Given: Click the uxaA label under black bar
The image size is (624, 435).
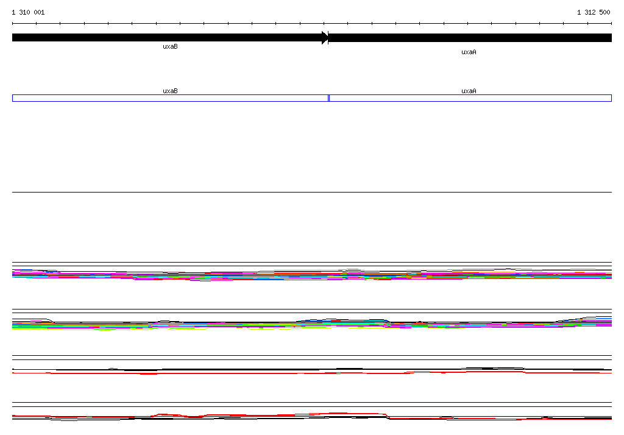Looking at the screenshot, I should 469,52.
